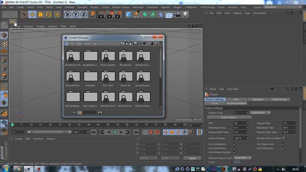
Task: Open the MoGraph menu
Action: (138, 7)
